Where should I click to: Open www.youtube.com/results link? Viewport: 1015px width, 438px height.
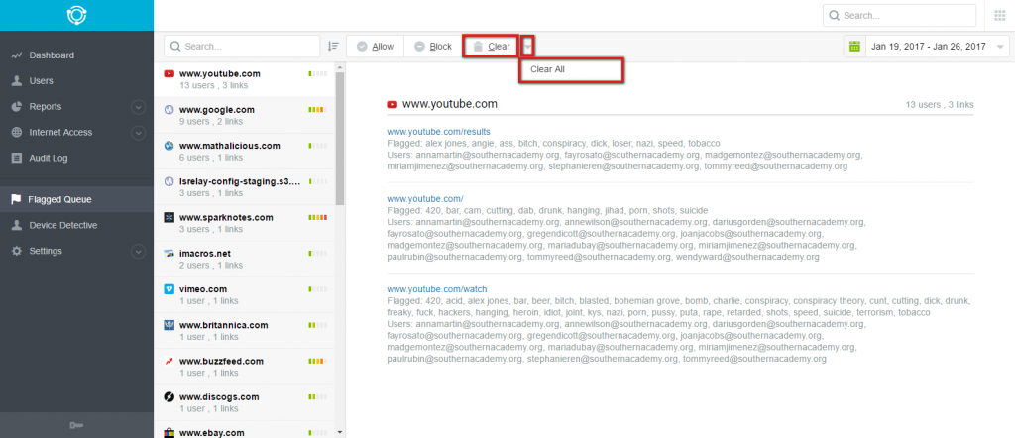coord(438,132)
